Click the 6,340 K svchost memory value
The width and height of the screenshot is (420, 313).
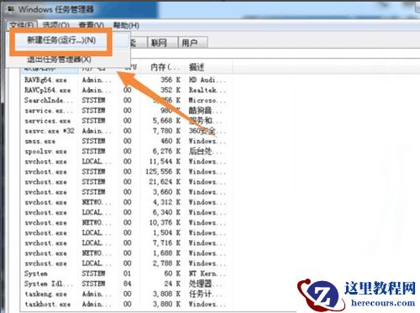pyautogui.click(x=166, y=212)
